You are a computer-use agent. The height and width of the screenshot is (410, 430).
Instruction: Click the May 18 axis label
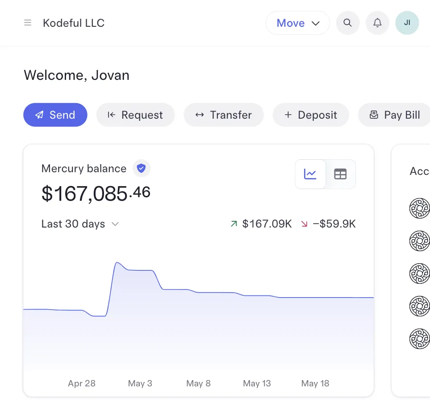pyautogui.click(x=315, y=383)
